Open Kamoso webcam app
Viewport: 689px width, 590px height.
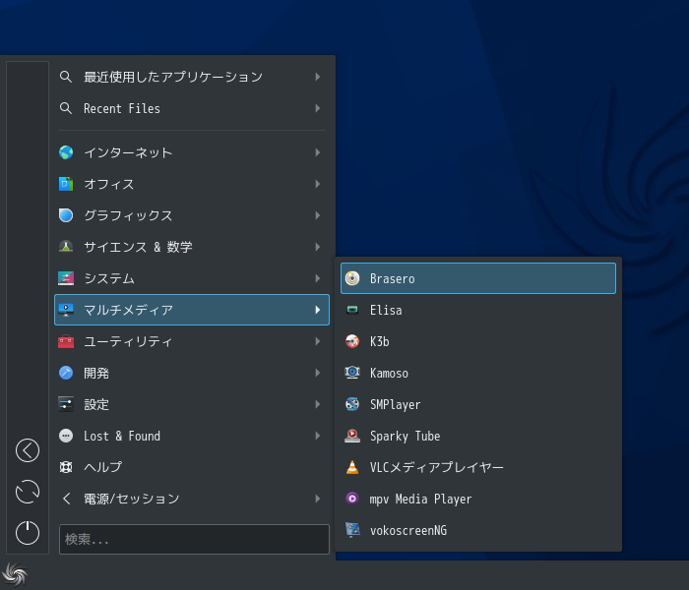point(478,373)
